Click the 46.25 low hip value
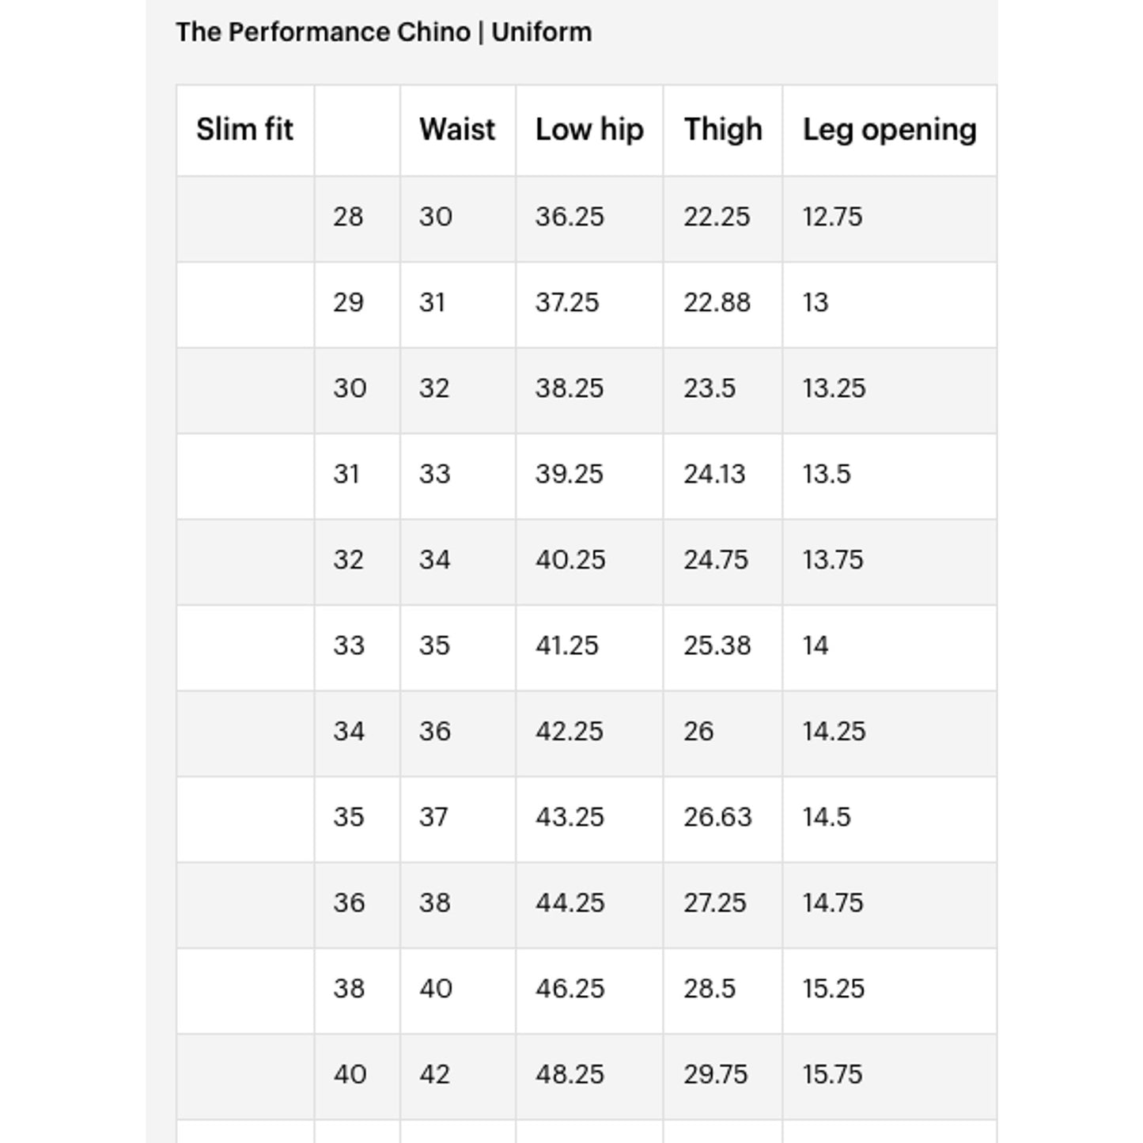This screenshot has height=1143, width=1143. click(x=570, y=989)
